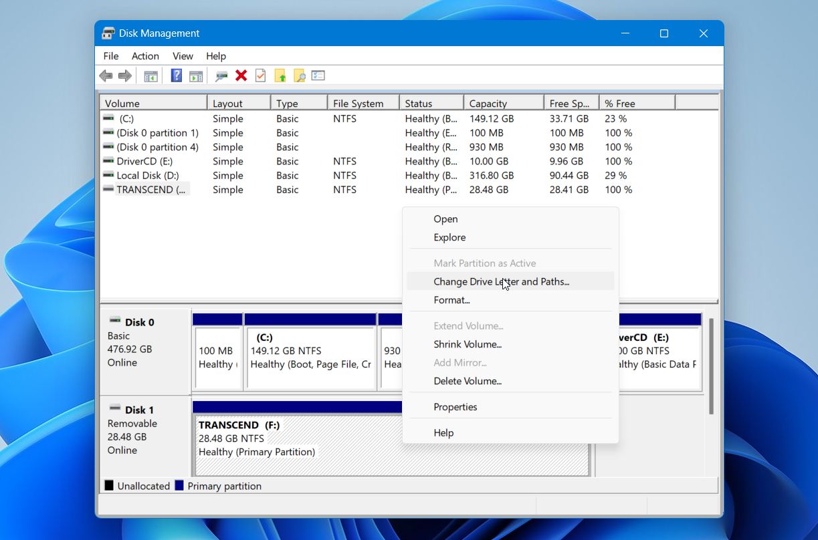
Task: Select Delete Volume... from context menu
Action: pos(510,381)
